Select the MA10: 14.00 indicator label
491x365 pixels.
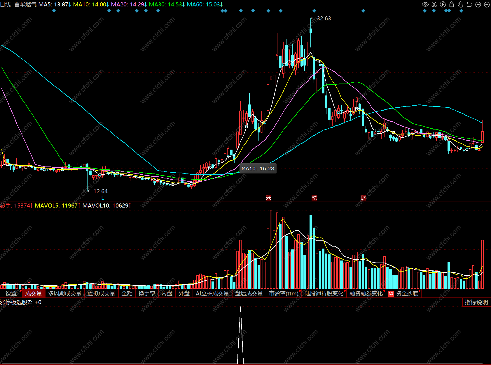pos(91,4)
